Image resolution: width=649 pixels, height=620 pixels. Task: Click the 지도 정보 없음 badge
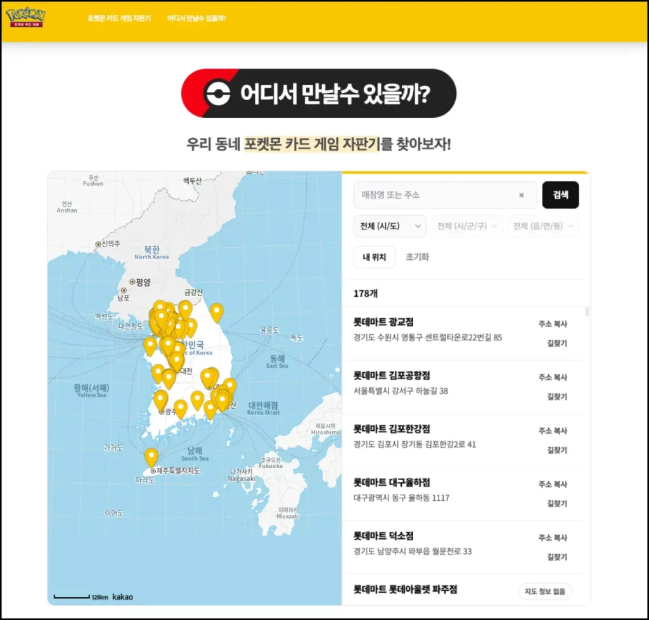(x=544, y=591)
